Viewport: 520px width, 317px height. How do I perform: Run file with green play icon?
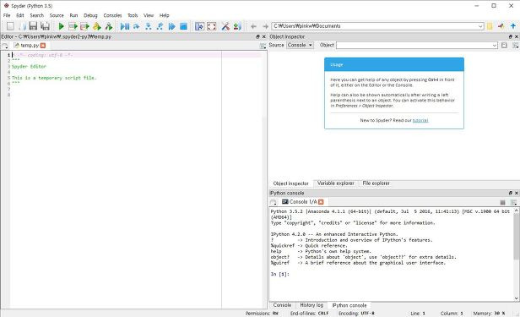tap(61, 26)
